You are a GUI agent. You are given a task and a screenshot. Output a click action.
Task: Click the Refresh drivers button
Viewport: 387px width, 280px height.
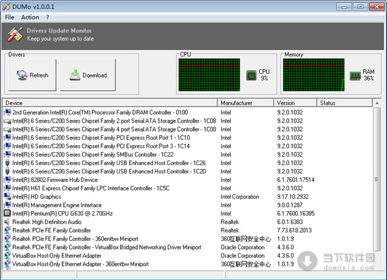tap(32, 75)
